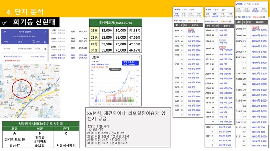Open the 31평 size dropdown in the blue header
This screenshot has width=270, height=151.
pyautogui.click(x=22, y=42)
